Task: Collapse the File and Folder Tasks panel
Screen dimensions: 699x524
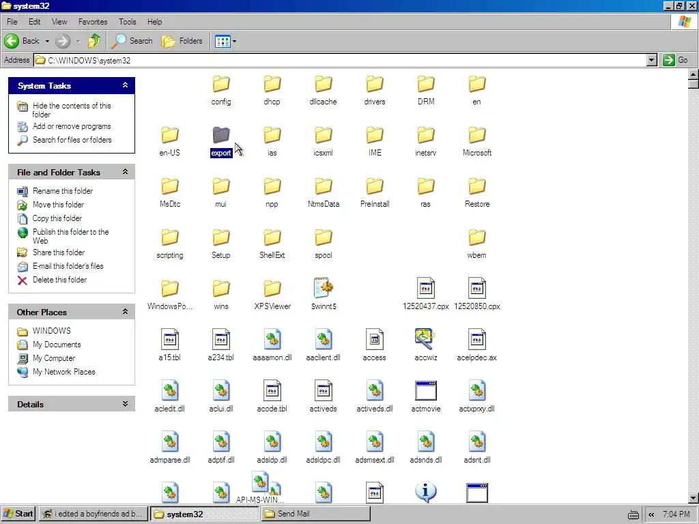Action: (126, 171)
